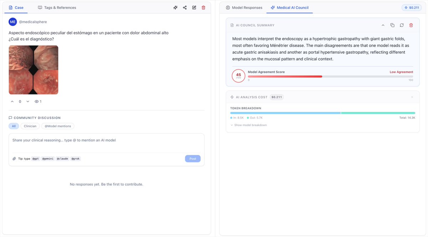Filter discussion by Clinician

pos(30,126)
